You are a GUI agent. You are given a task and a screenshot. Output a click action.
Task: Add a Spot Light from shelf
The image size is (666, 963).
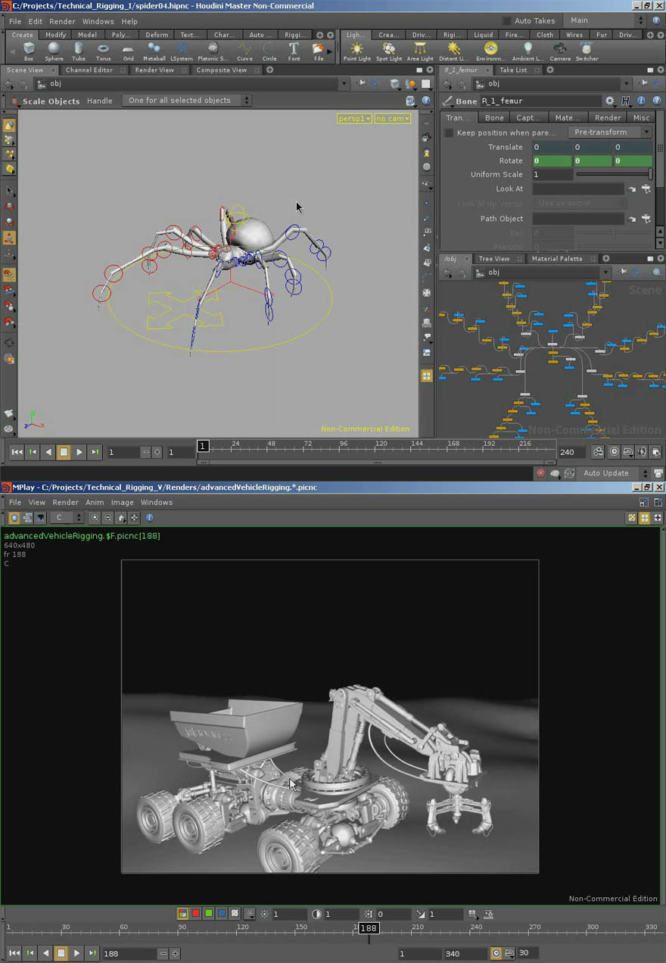click(389, 51)
